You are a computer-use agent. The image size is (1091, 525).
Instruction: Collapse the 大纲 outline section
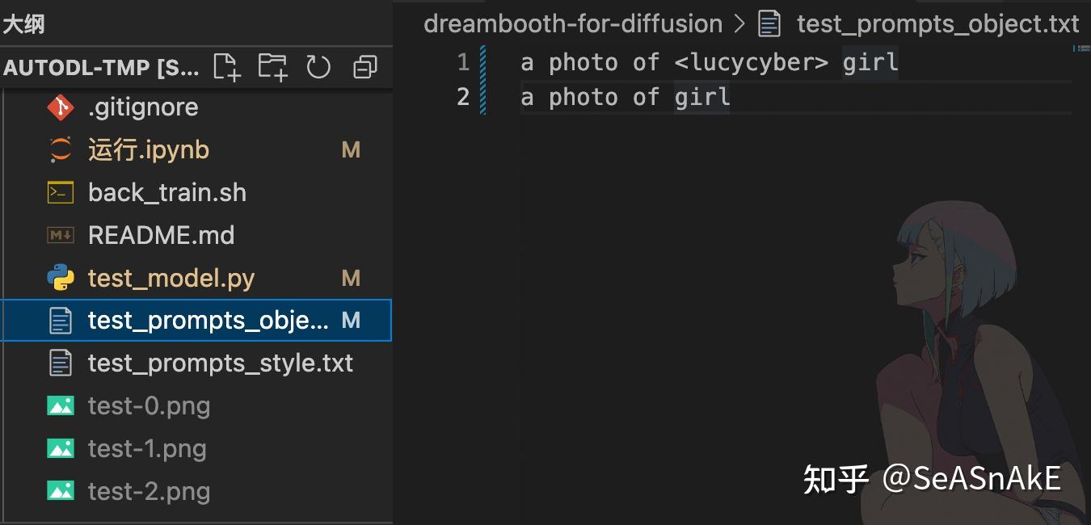pos(24,23)
